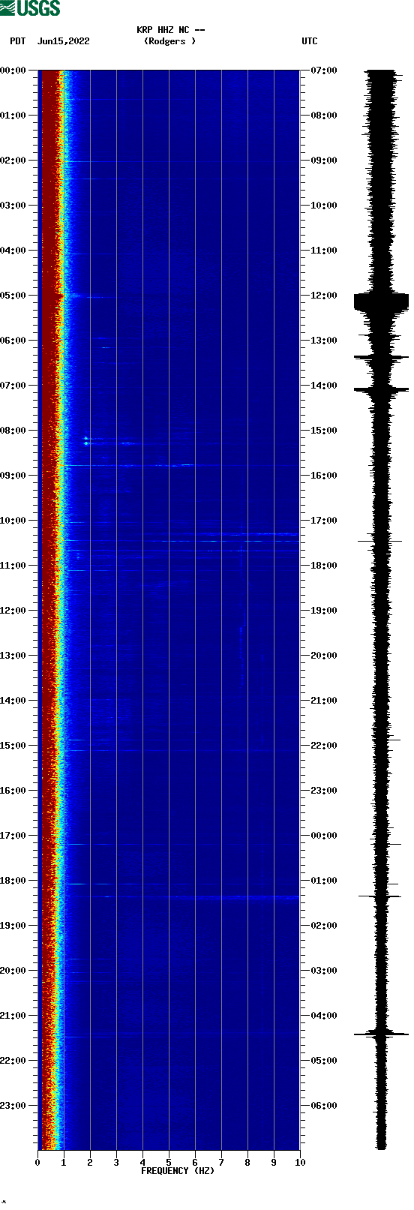The image size is (414, 1210).
Task: Click the Jun15,2022 date label
Action: [x=63, y=41]
